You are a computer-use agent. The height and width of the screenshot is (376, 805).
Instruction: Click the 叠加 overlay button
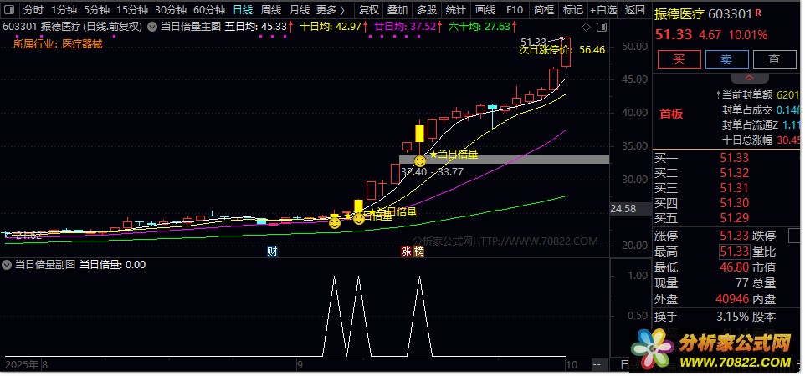coord(397,9)
